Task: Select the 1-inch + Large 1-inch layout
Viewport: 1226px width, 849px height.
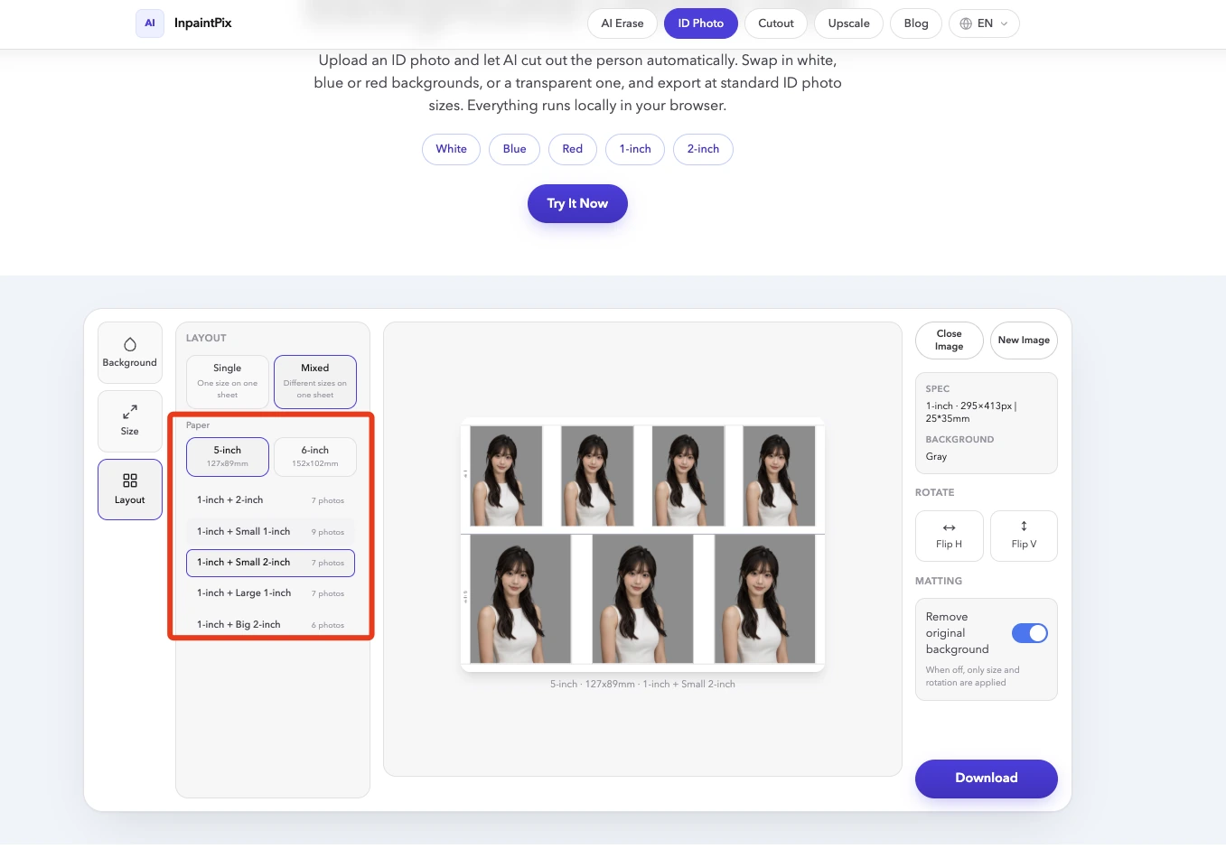Action: pyautogui.click(x=271, y=593)
